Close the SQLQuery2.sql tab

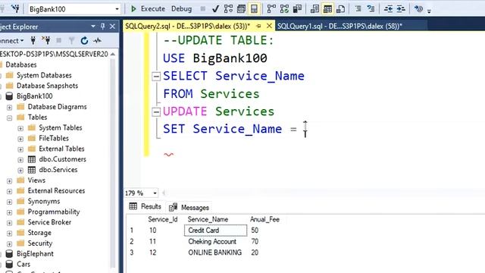269,26
